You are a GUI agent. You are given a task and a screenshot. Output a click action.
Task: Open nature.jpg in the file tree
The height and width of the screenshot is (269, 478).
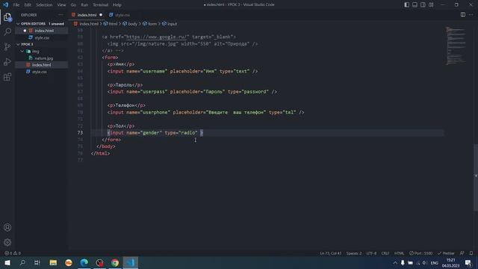pyautogui.click(x=44, y=58)
